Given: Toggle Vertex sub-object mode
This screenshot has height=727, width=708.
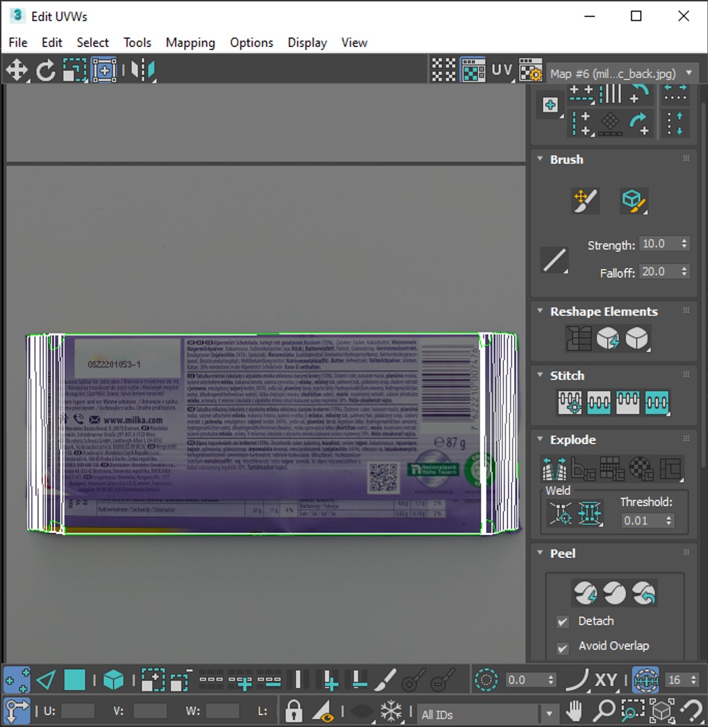Looking at the screenshot, I should coord(17,680).
